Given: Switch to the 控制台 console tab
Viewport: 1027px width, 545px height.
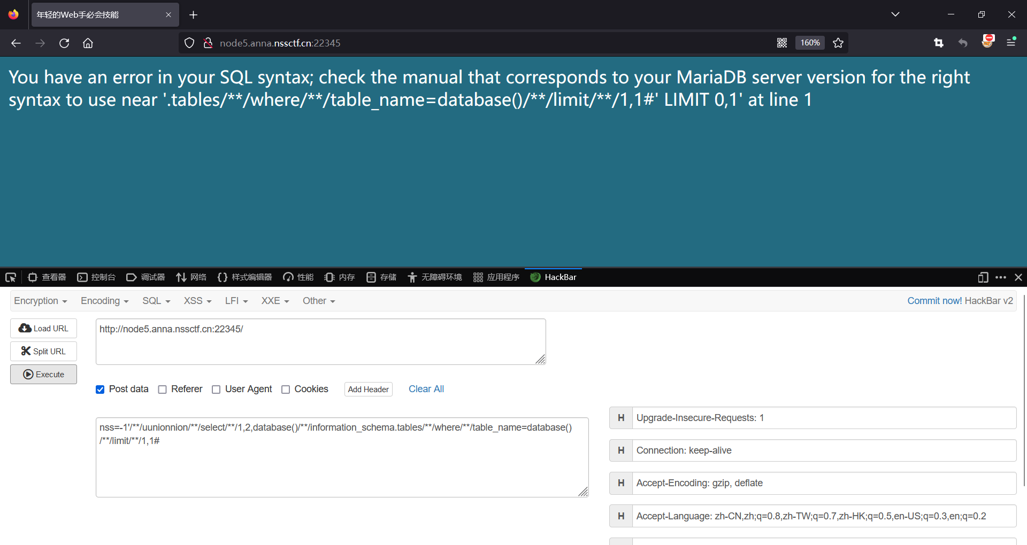Looking at the screenshot, I should pyautogui.click(x=96, y=277).
